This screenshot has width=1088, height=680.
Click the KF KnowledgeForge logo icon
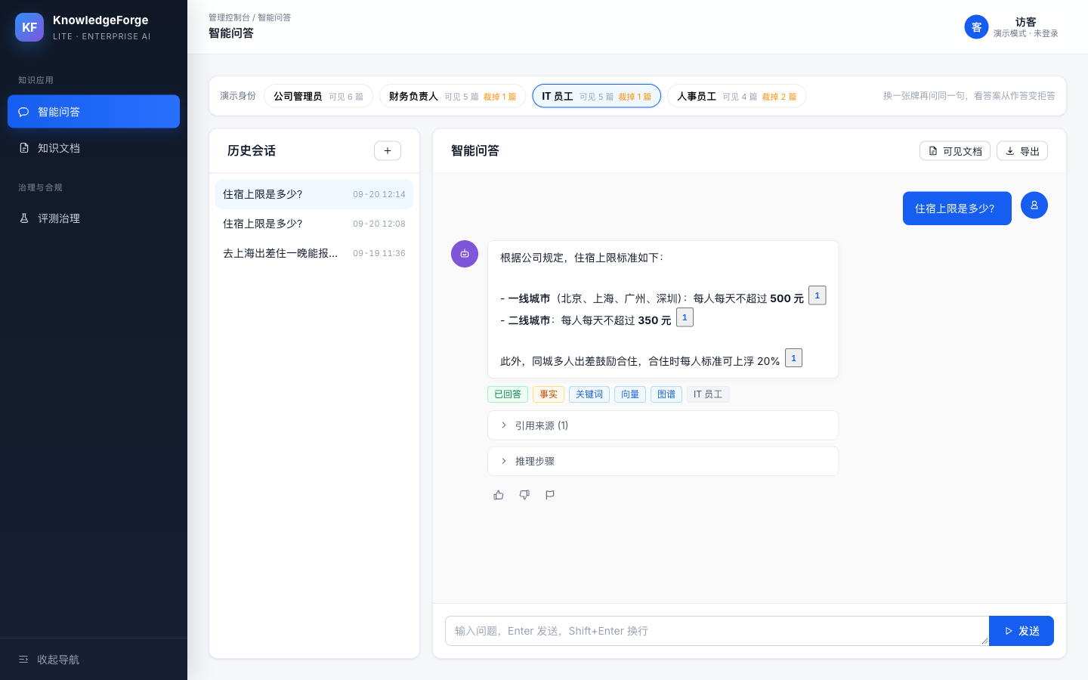coord(29,27)
